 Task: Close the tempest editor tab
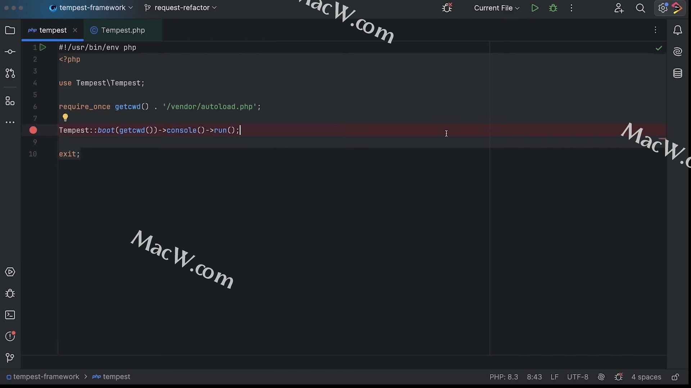(x=75, y=30)
